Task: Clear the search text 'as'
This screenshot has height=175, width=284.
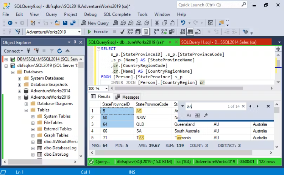Action: 243,106
